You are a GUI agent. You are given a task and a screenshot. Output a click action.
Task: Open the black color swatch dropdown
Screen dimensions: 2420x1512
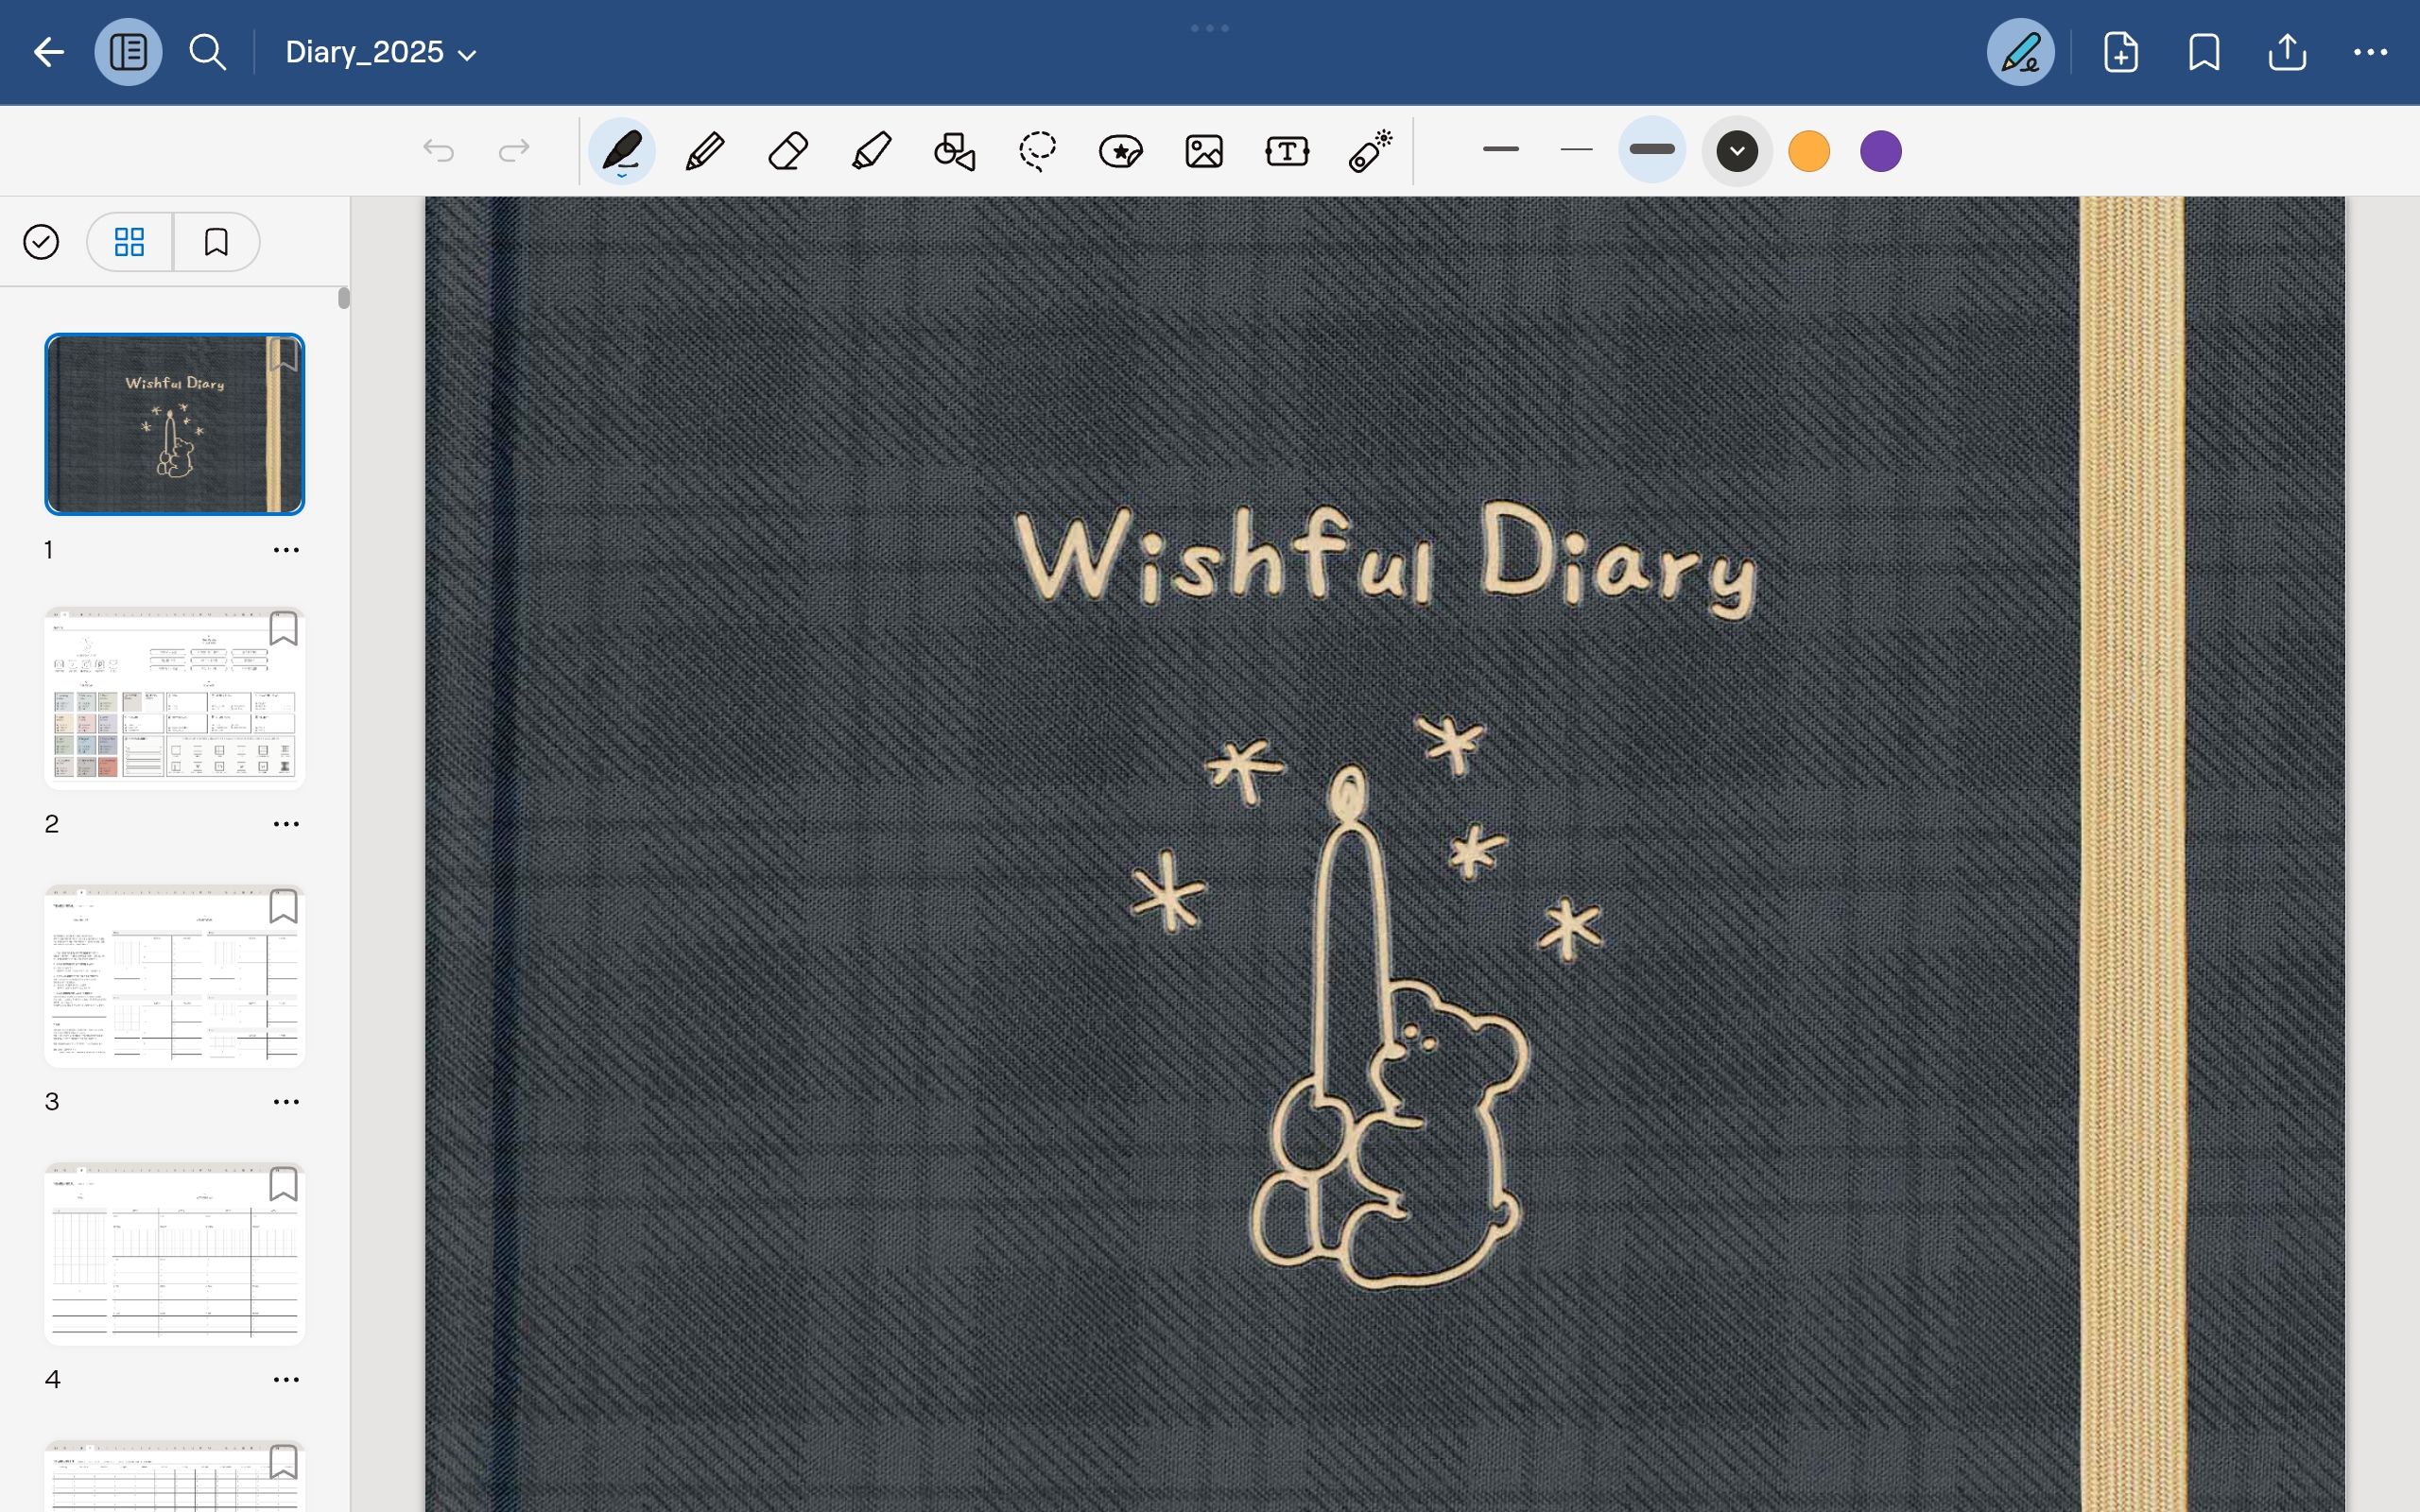point(1737,152)
